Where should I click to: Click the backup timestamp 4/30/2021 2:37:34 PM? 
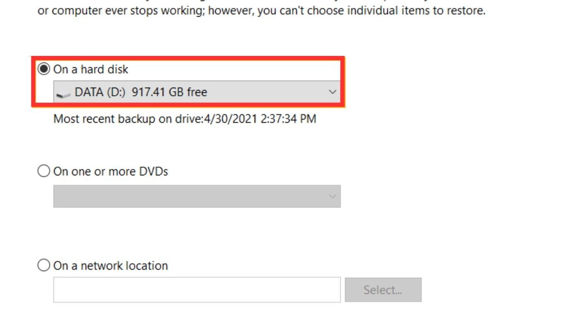pos(260,118)
